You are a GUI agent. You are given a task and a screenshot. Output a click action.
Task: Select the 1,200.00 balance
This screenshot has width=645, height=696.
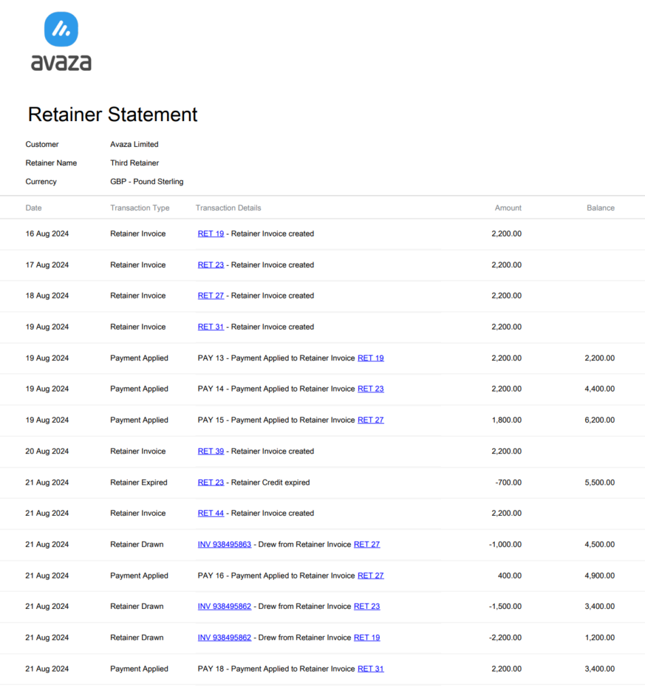tap(599, 638)
